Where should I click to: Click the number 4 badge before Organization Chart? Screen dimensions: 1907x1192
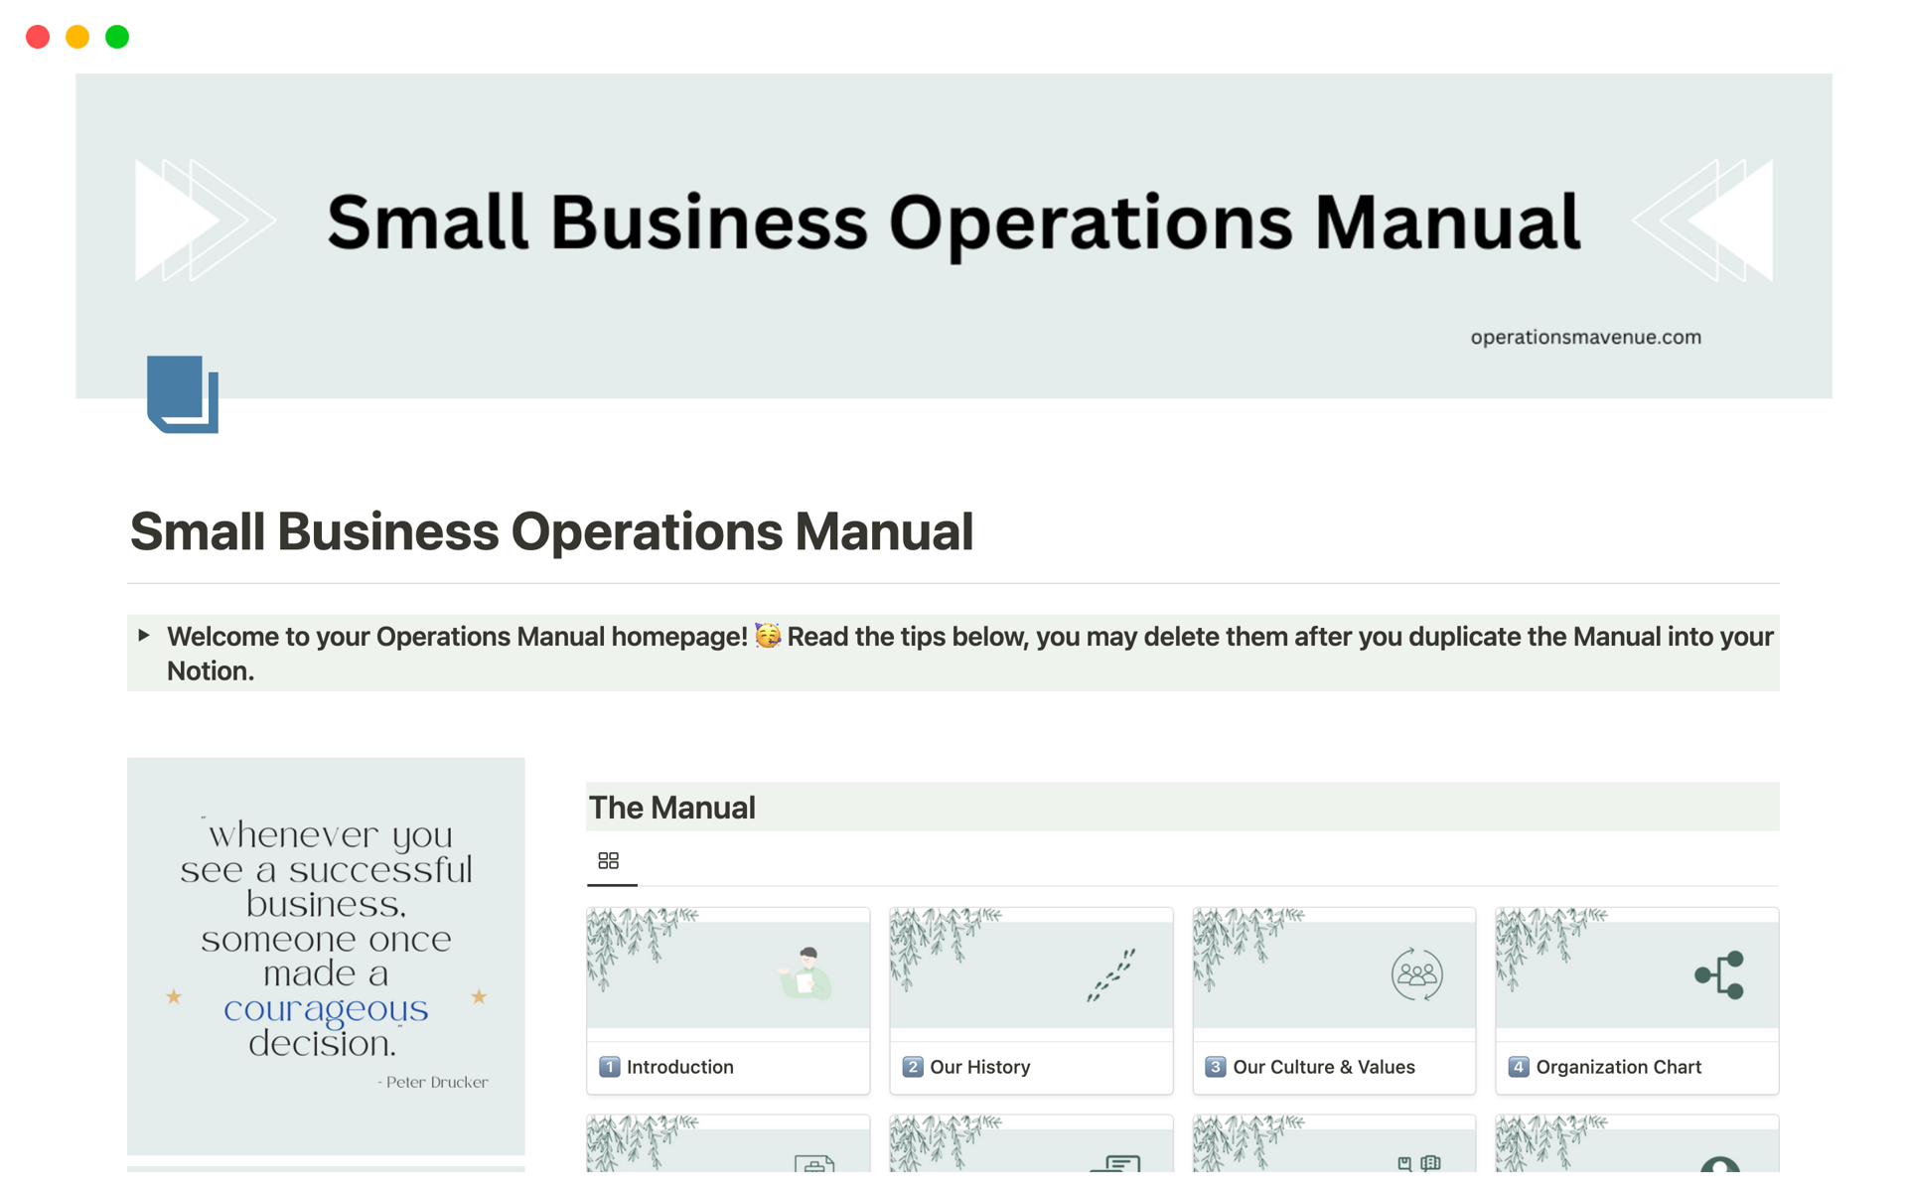click(x=1518, y=1067)
